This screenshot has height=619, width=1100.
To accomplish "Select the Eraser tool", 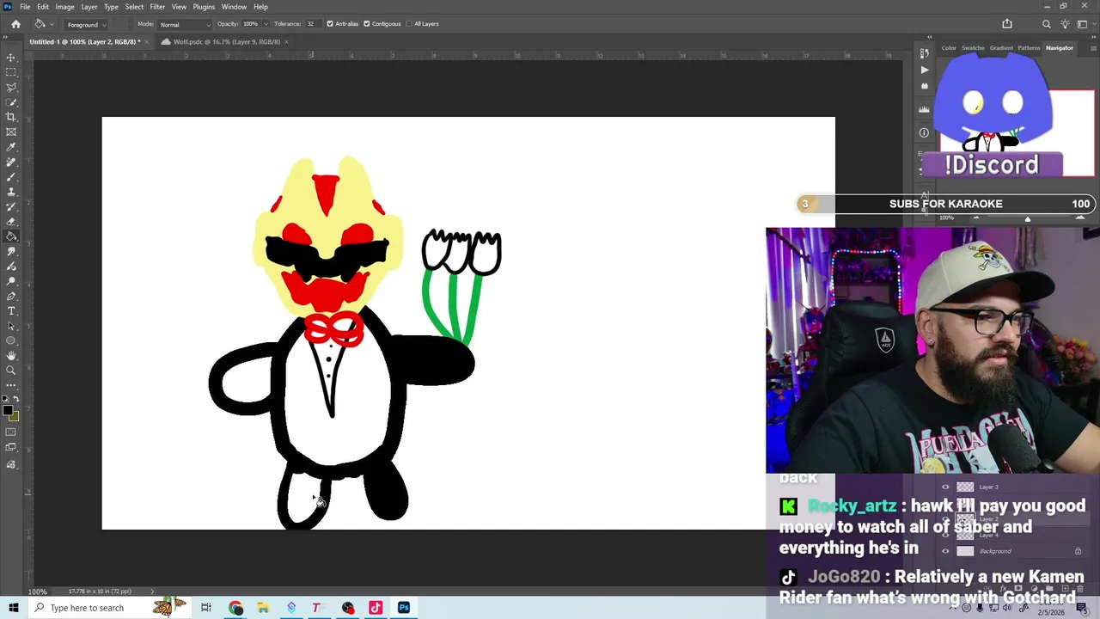I will pos(11,221).
